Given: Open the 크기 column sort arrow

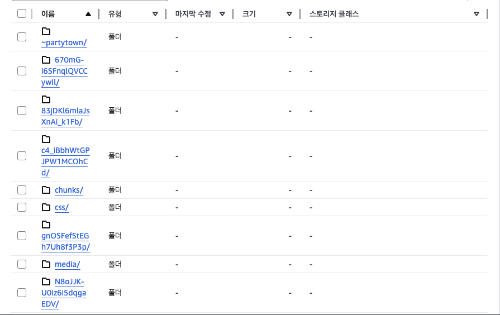Looking at the screenshot, I should pos(289,14).
